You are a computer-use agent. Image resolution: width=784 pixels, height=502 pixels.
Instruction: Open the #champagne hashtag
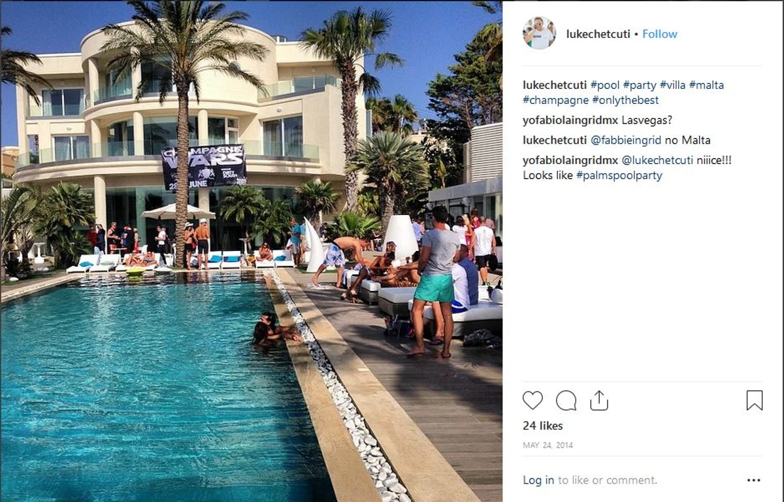(556, 100)
